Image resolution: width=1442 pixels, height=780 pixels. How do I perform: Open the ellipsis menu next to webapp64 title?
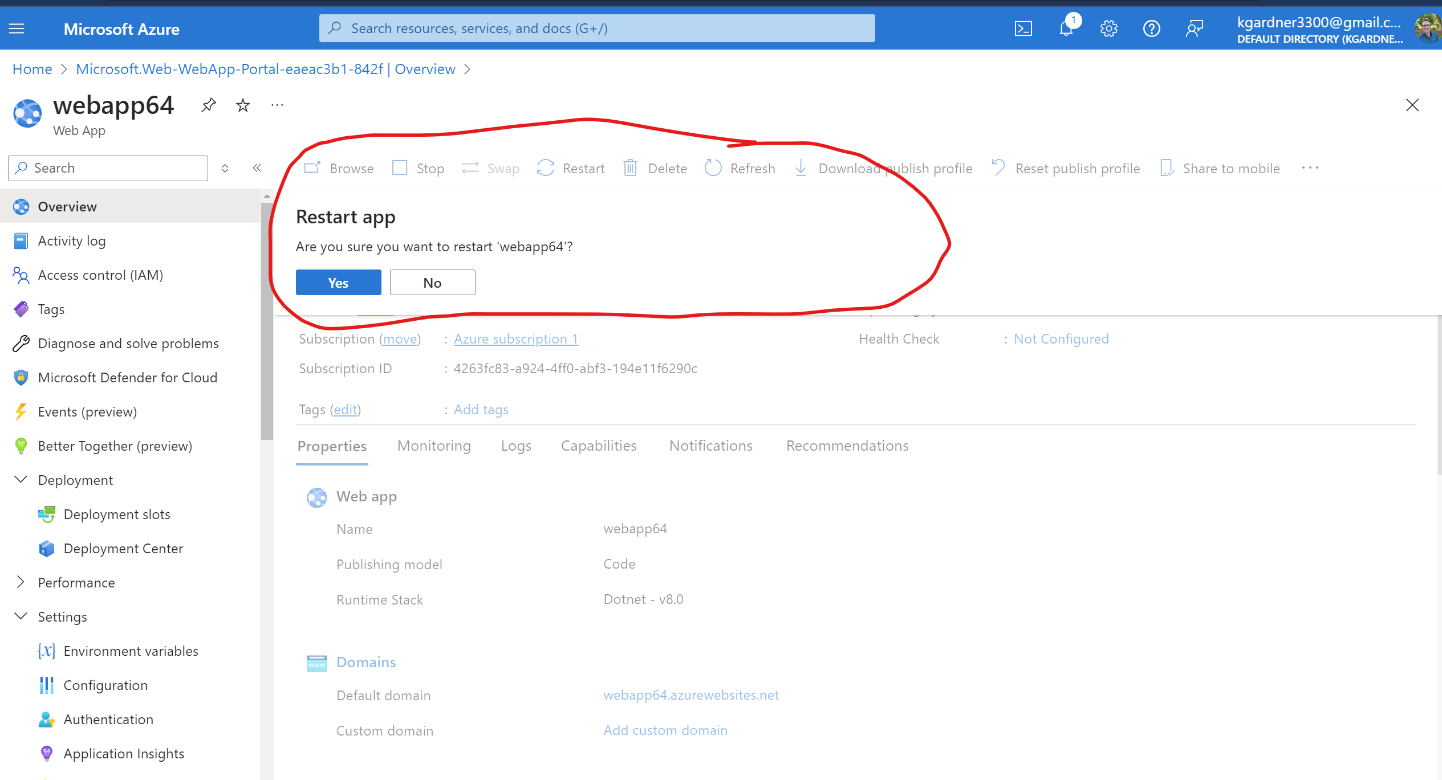click(x=277, y=105)
